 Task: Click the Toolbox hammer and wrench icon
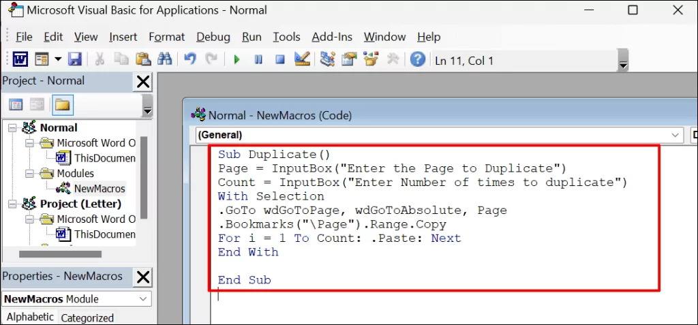pyautogui.click(x=393, y=59)
